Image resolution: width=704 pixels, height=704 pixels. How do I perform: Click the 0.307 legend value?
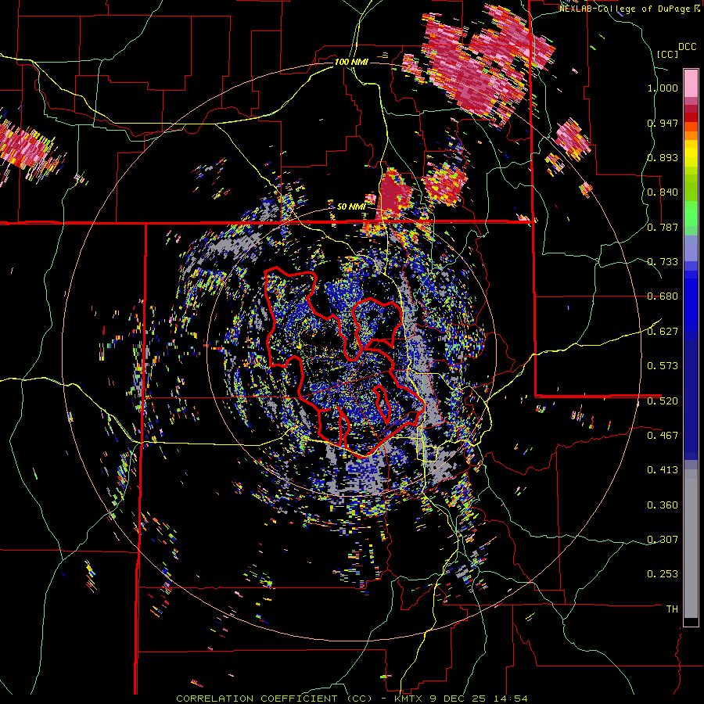coord(663,540)
